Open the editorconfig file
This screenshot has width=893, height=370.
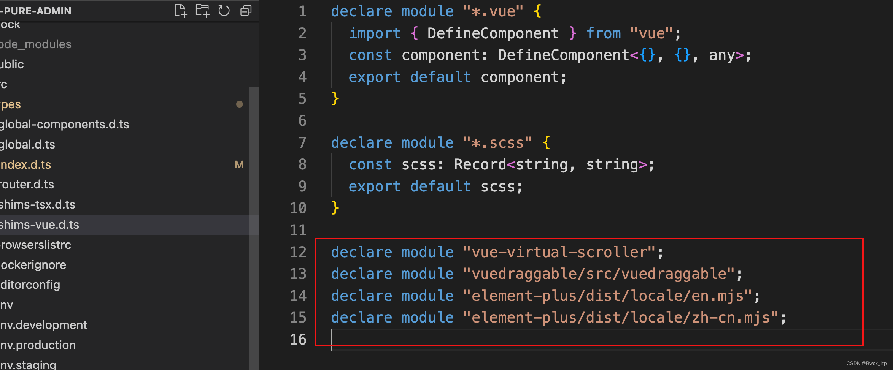30,285
